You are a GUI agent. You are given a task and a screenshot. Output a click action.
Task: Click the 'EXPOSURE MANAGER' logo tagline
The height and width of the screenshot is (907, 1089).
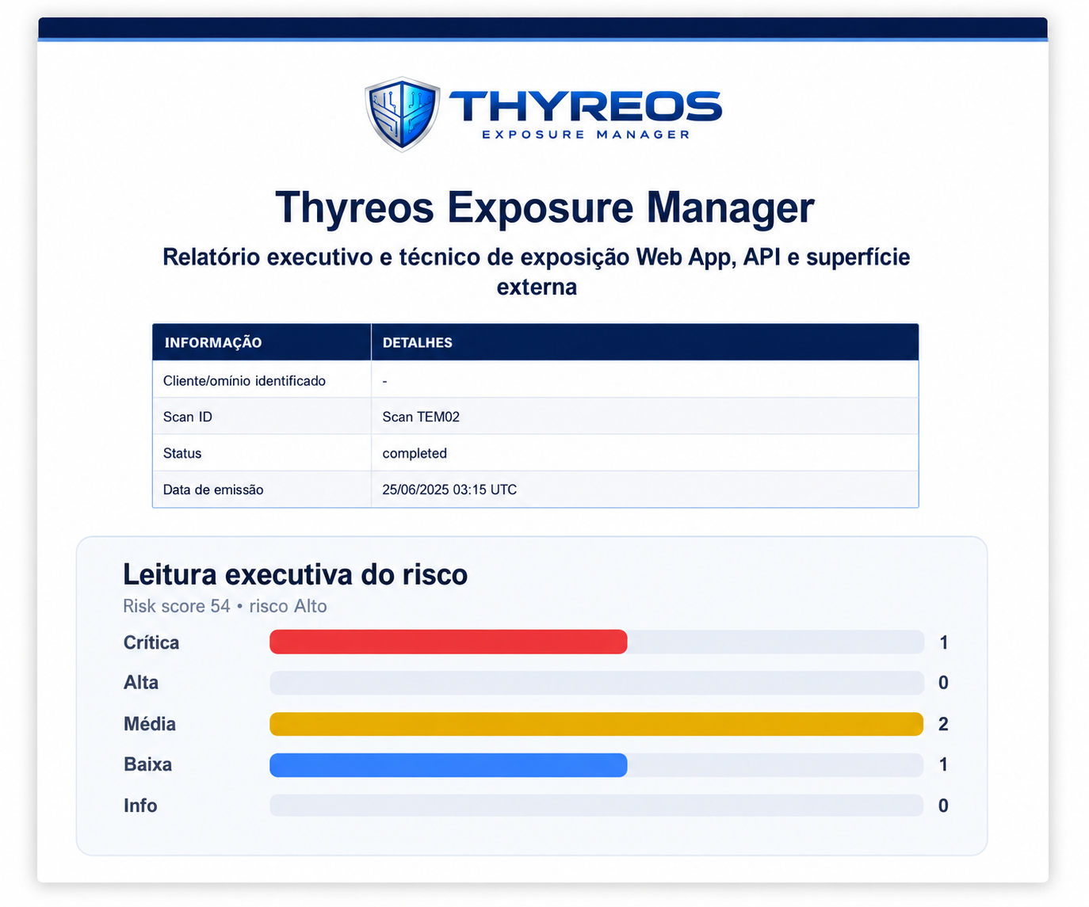586,135
